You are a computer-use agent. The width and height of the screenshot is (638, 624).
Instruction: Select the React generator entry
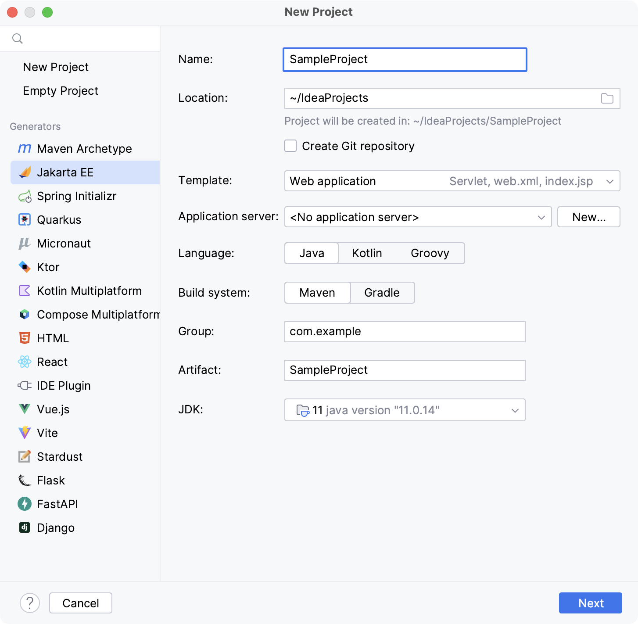coord(85,362)
